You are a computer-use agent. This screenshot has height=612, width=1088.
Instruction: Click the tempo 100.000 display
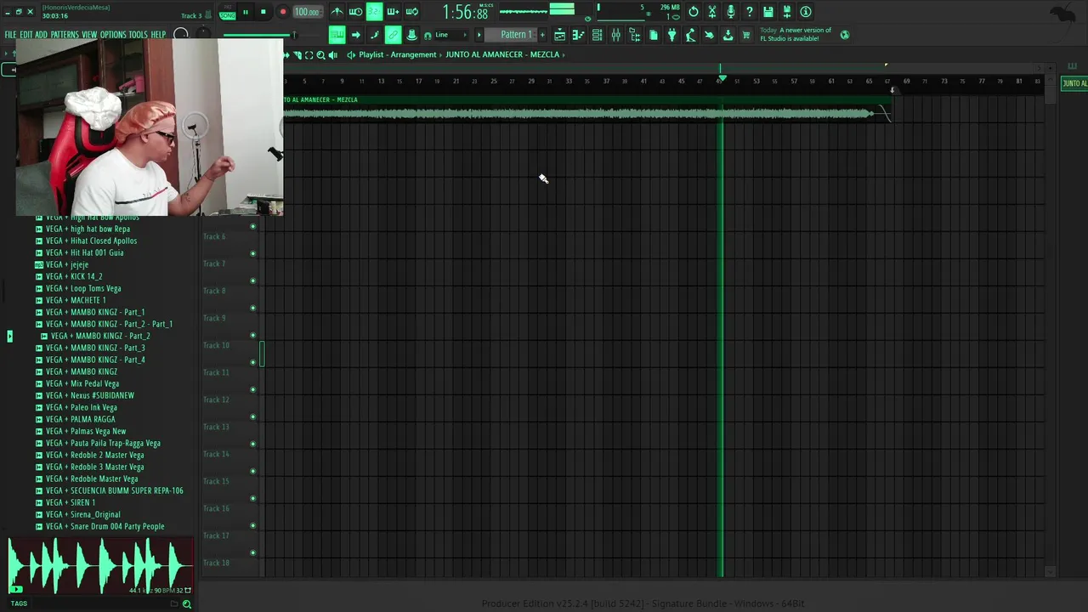pos(309,12)
